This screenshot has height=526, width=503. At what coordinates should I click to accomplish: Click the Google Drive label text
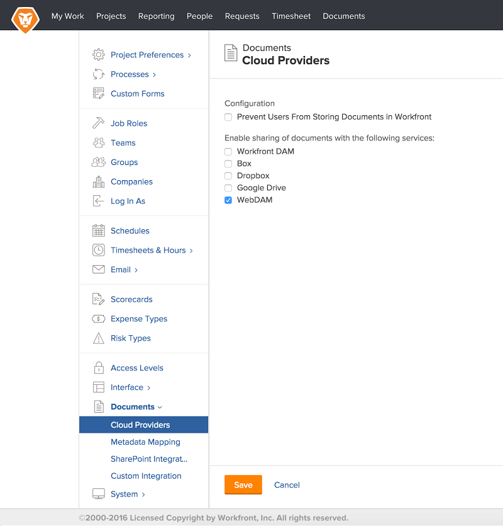[x=261, y=188]
